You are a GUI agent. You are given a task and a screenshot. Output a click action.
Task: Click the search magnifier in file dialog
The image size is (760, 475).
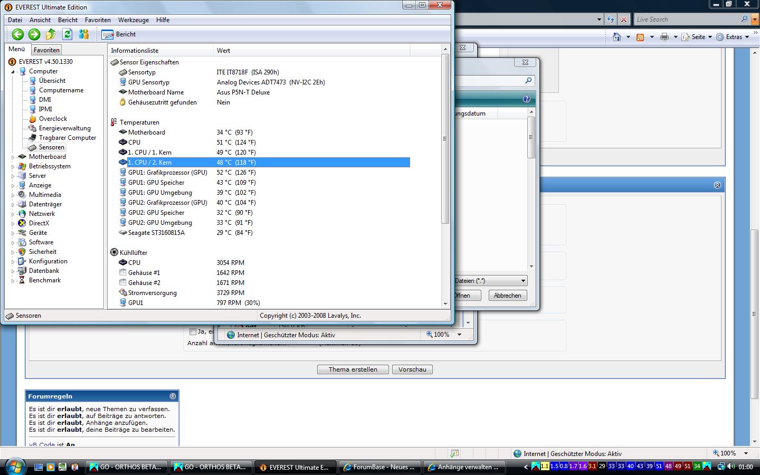pos(528,81)
